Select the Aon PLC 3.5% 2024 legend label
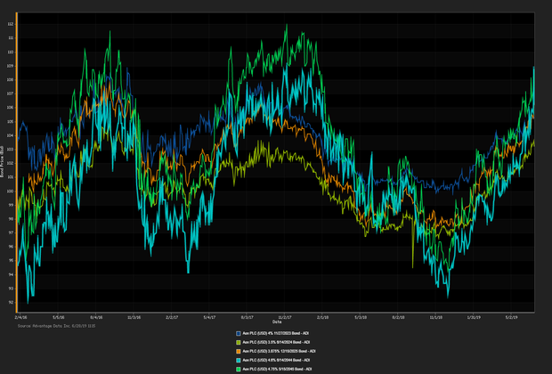Screen dimensions: 552x374 (276, 342)
